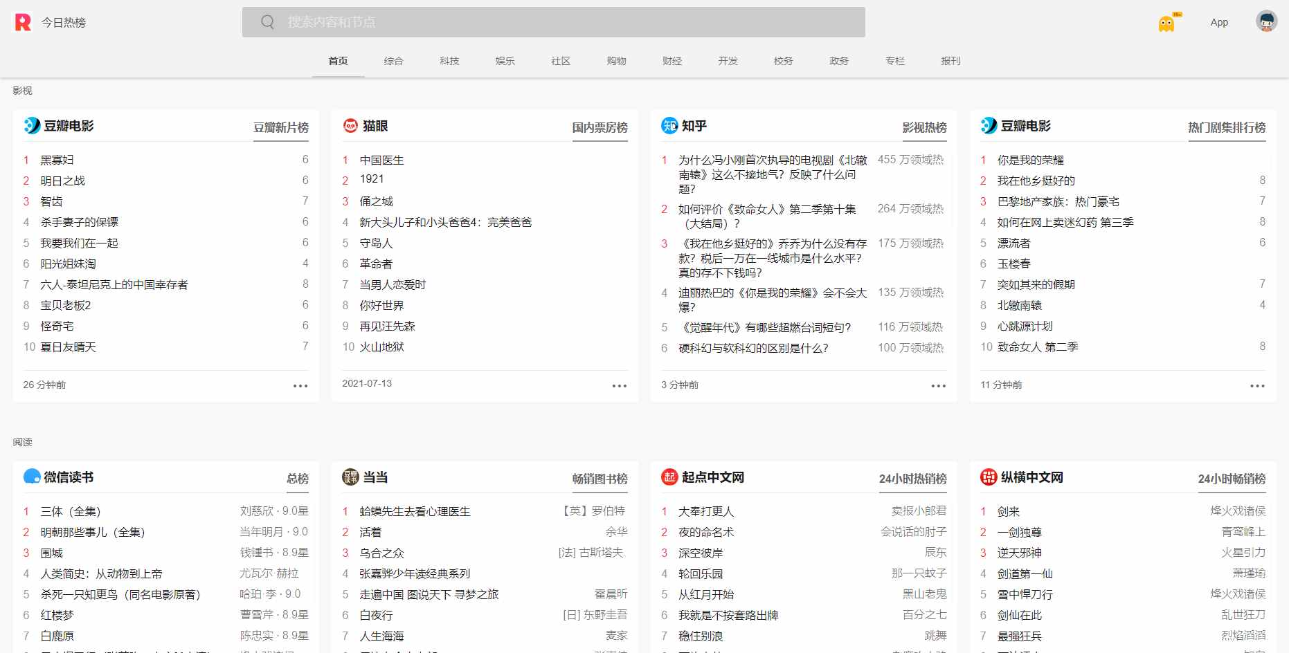Select 24小时畅销榜 tab of 纵横中文网
This screenshot has height=653, width=1289.
point(1232,479)
